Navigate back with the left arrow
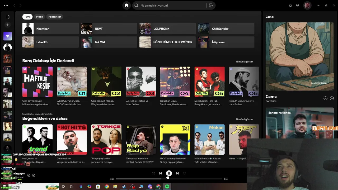Viewport: 338px width, 190px height. pos(15,6)
